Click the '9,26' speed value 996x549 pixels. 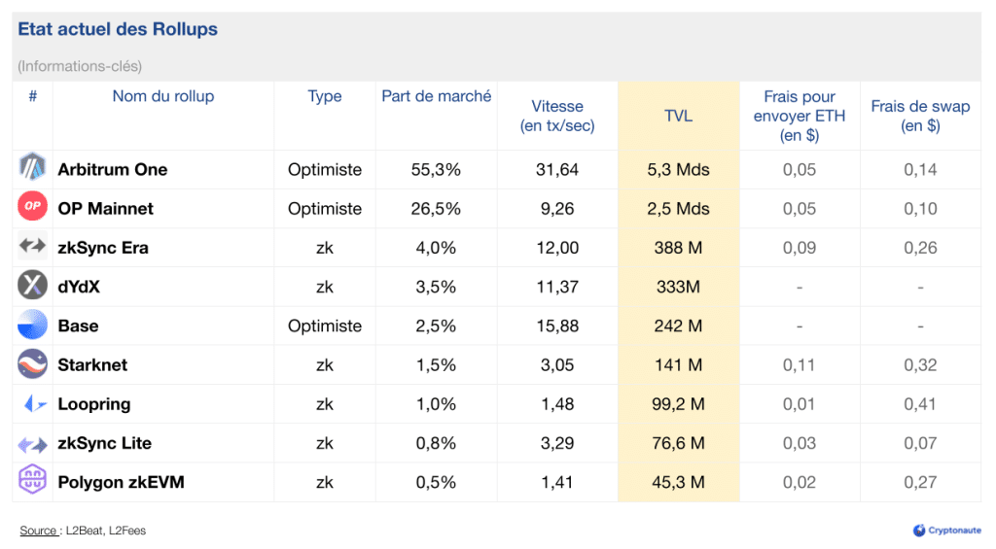pos(557,209)
